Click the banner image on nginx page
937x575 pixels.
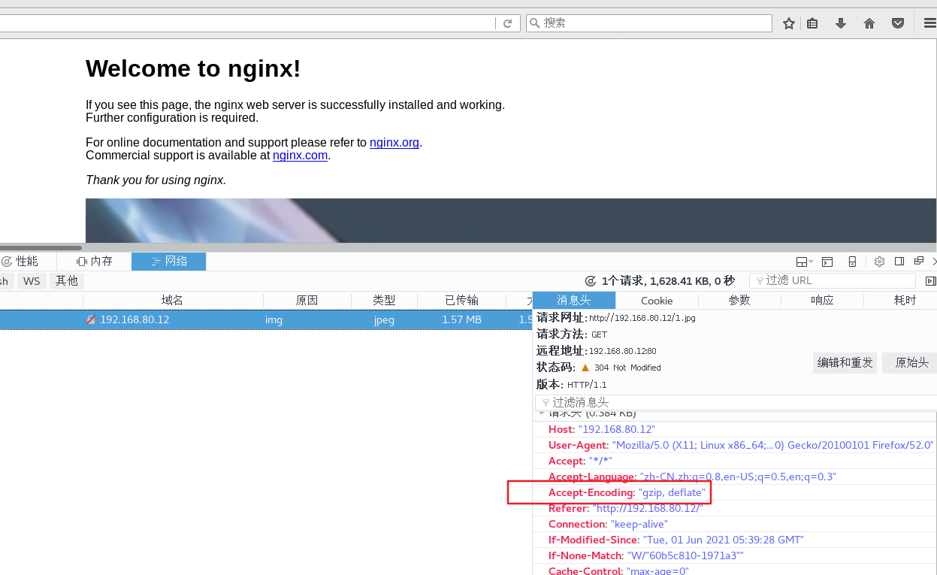click(511, 220)
